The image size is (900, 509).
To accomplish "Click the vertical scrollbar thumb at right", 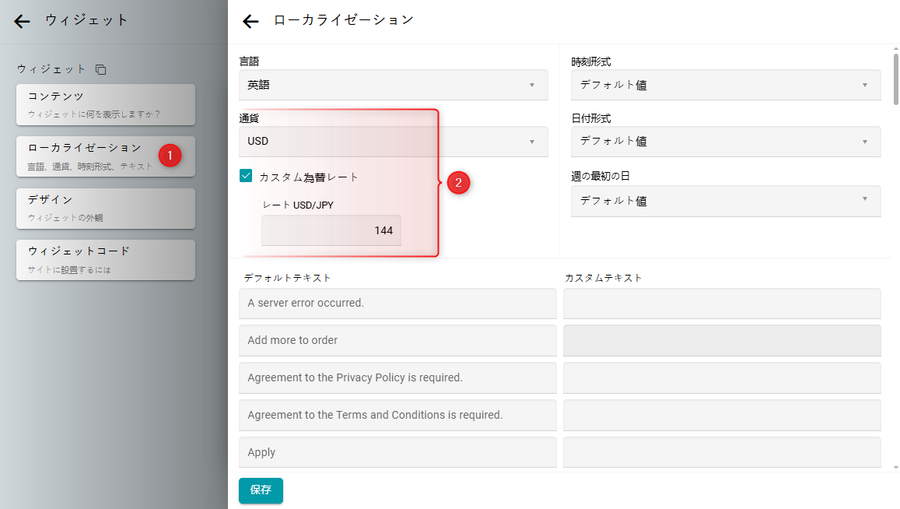I will 896,78.
